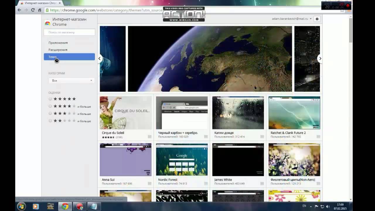
Task: Click the Cirque du Soleil star rating
Action: 108,137
